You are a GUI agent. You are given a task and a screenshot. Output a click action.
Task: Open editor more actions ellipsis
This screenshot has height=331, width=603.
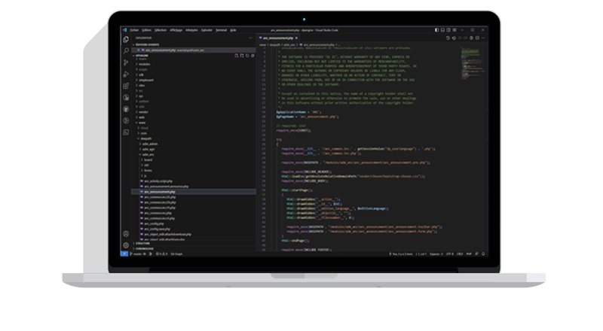[x=483, y=38]
